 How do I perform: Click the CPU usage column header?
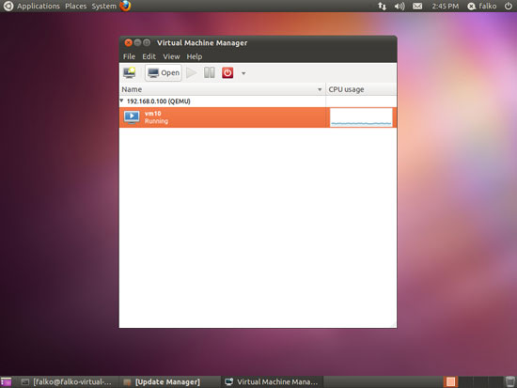coord(361,89)
